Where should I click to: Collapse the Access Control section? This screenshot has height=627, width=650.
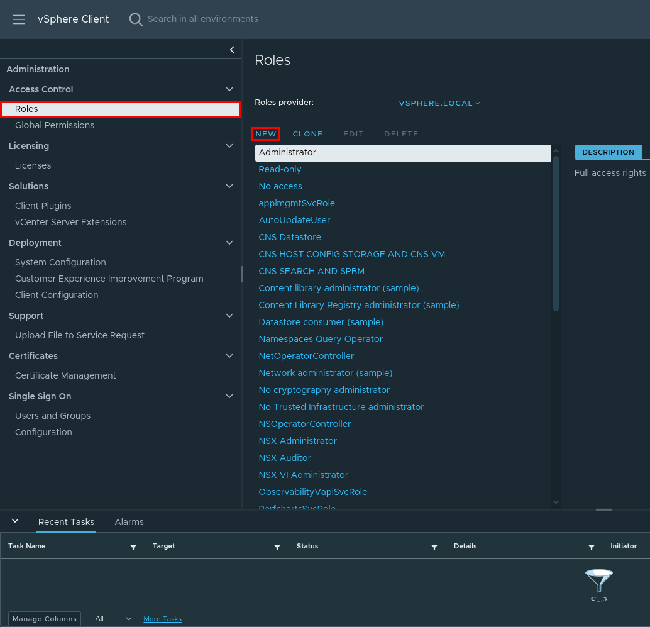click(229, 89)
